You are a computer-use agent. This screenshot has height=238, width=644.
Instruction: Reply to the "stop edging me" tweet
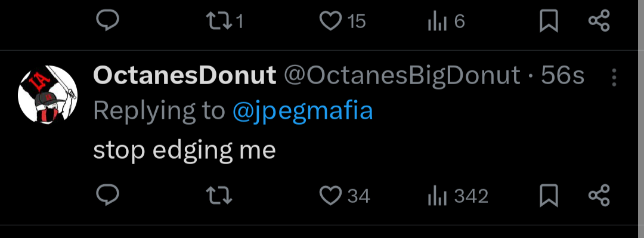point(107,195)
